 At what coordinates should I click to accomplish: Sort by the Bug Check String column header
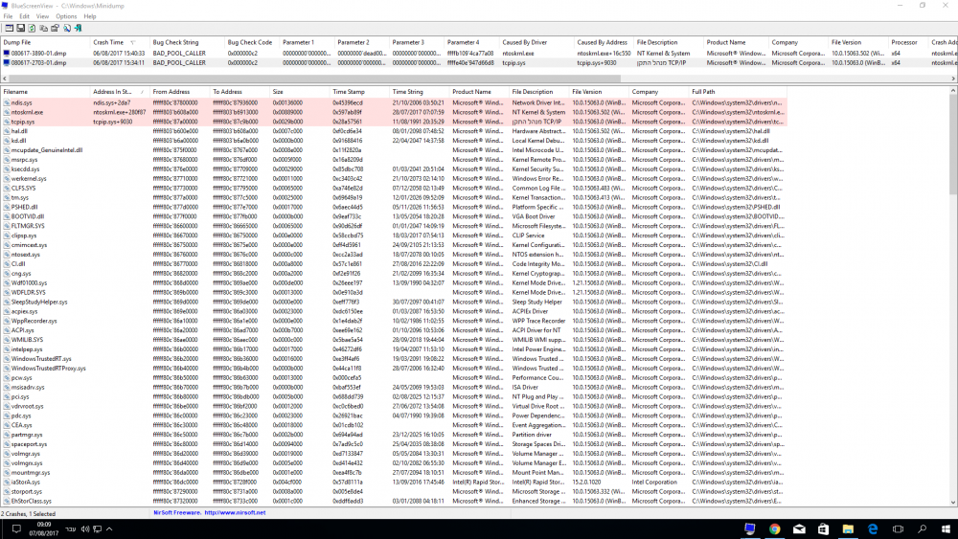(x=187, y=43)
